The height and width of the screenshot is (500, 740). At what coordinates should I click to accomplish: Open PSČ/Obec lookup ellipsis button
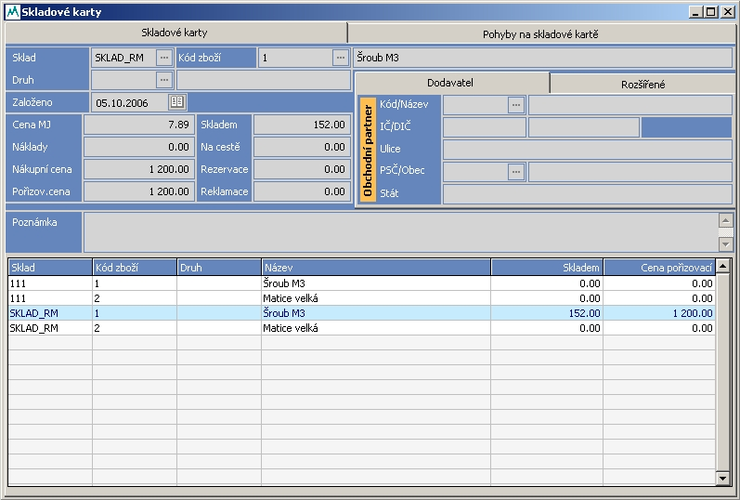(516, 171)
